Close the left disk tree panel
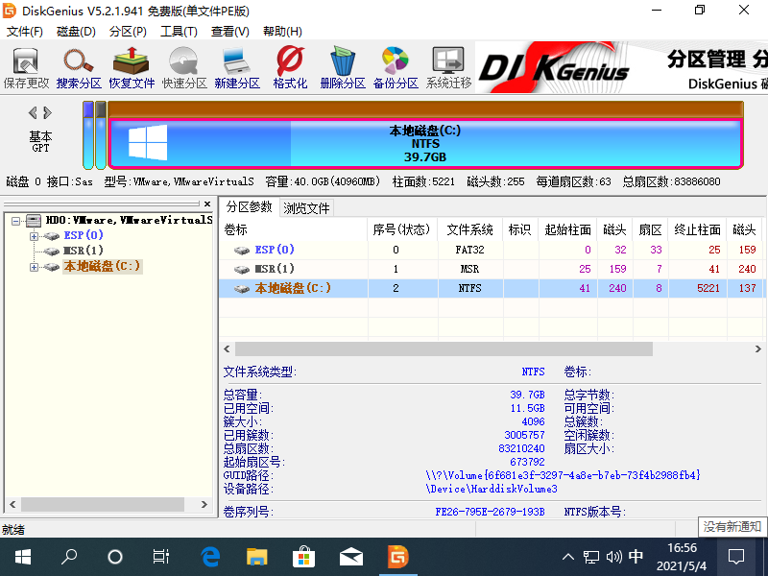 [x=206, y=204]
